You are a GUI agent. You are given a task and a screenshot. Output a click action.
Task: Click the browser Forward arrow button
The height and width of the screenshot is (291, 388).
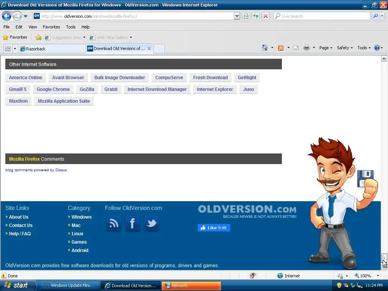17,16
